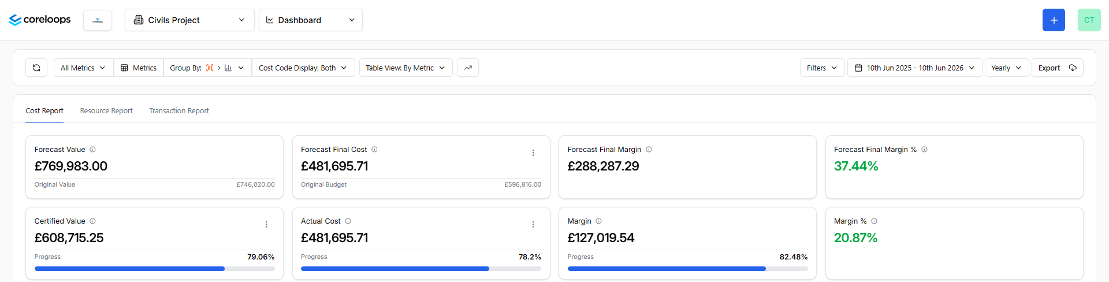Select the Cost Report tab
Image resolution: width=1109 pixels, height=282 pixels.
pyautogui.click(x=44, y=111)
